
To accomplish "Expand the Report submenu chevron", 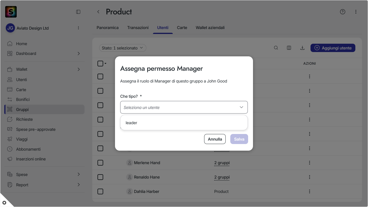I will 78,185.
